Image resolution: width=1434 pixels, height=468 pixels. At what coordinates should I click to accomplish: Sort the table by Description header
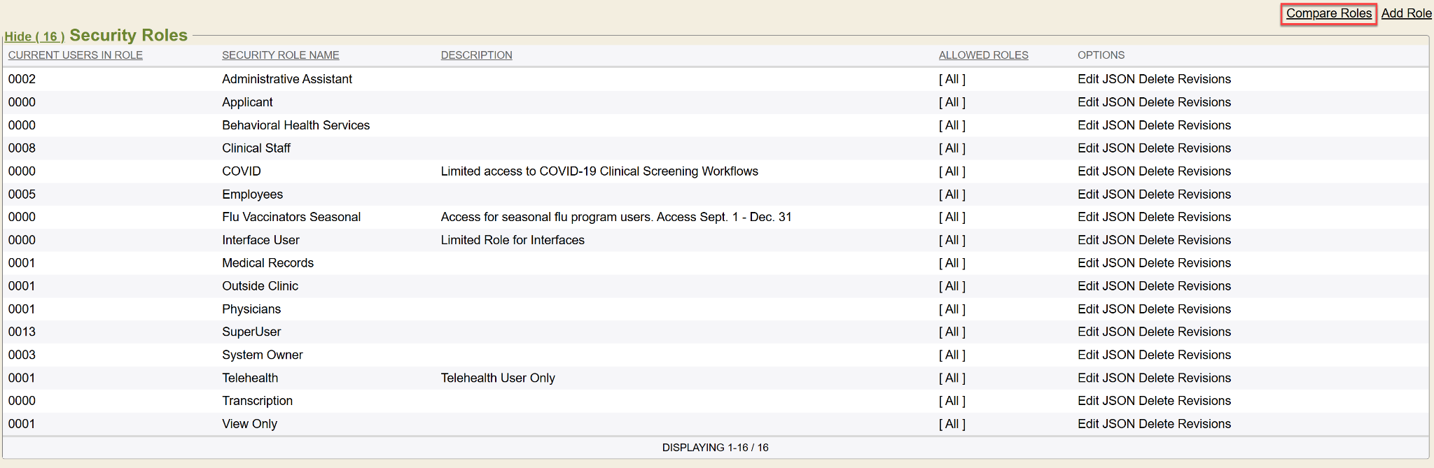[x=476, y=55]
